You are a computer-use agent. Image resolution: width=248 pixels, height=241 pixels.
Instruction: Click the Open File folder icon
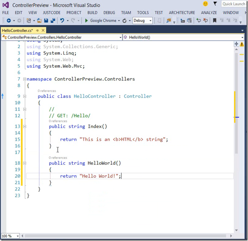[39, 21]
